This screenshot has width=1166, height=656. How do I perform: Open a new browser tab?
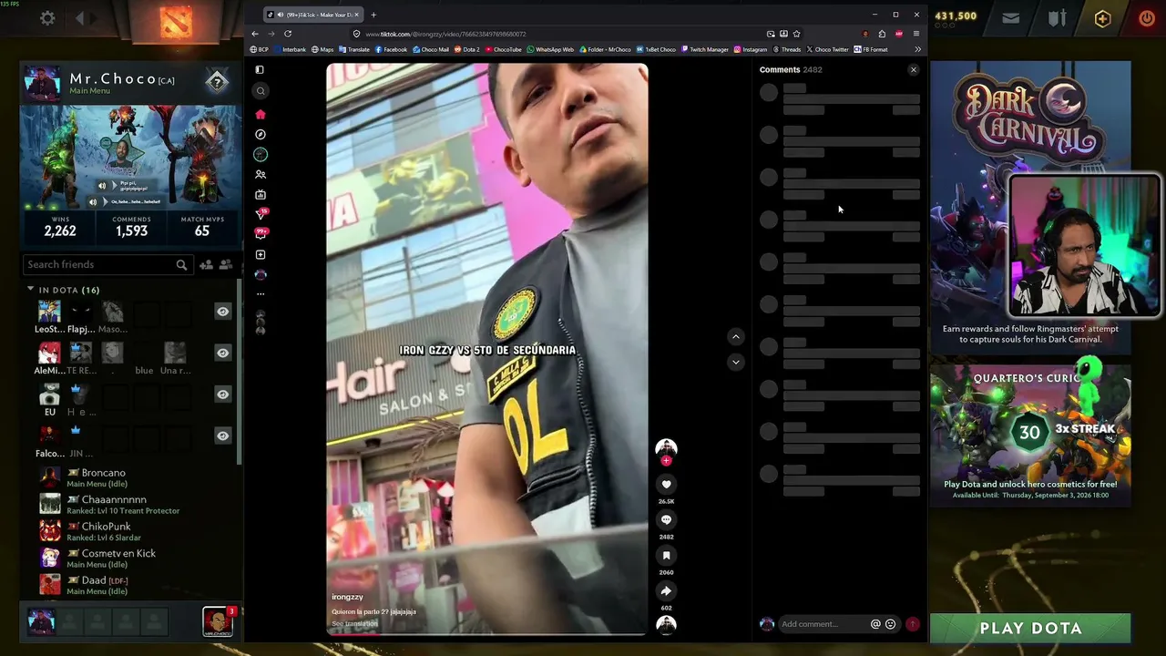click(x=373, y=15)
